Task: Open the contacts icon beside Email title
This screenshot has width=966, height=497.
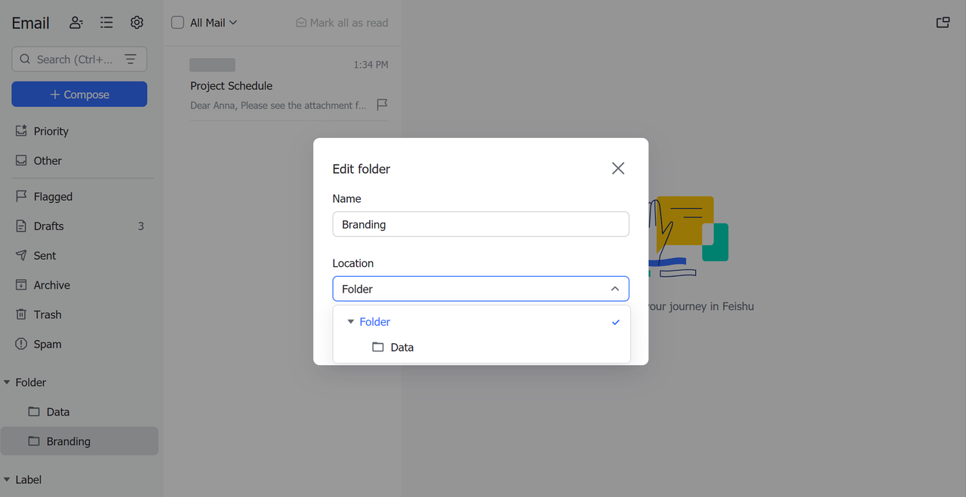Action: [x=76, y=23]
